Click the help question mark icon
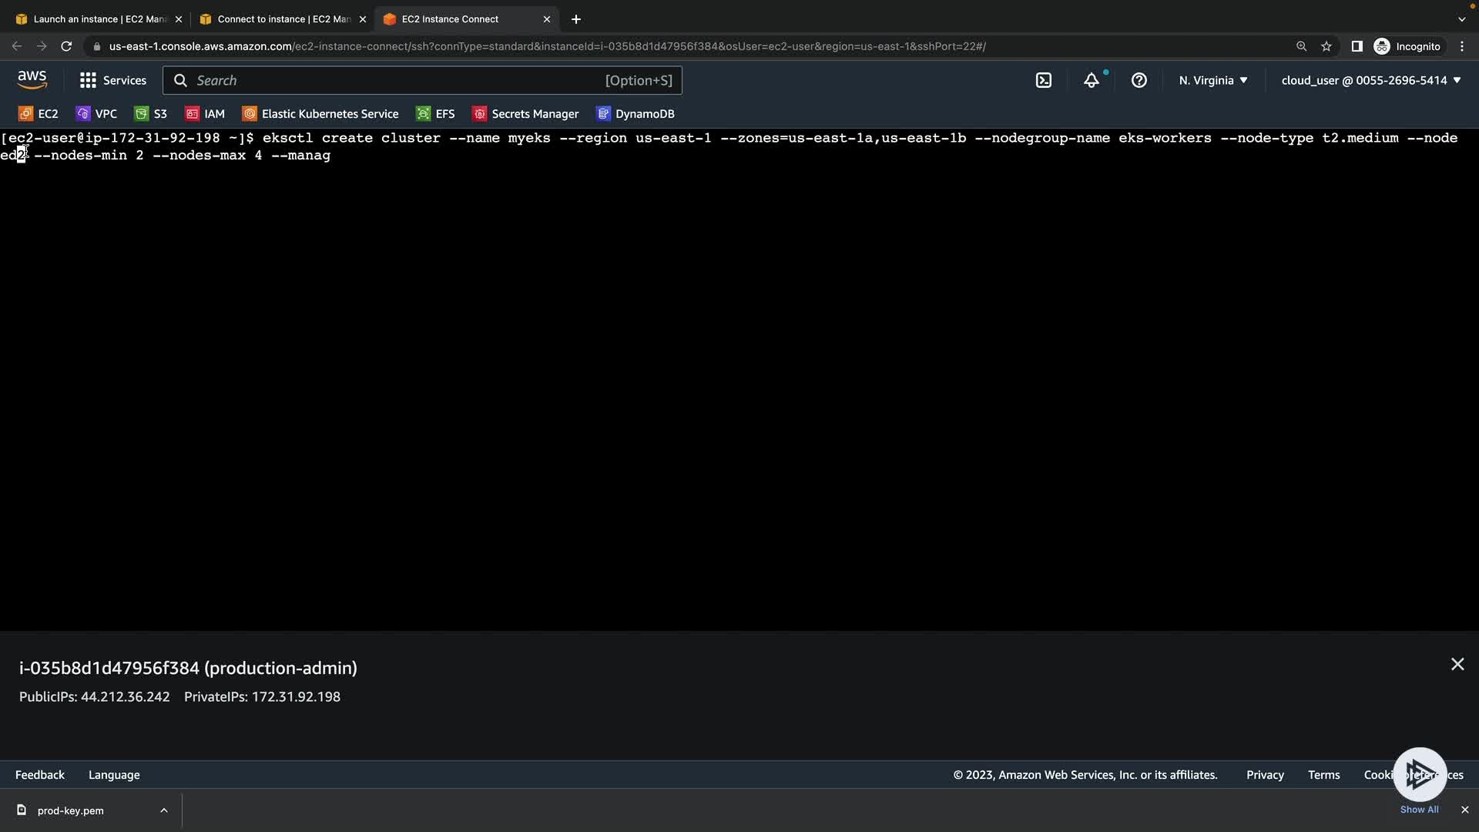 1139,80
